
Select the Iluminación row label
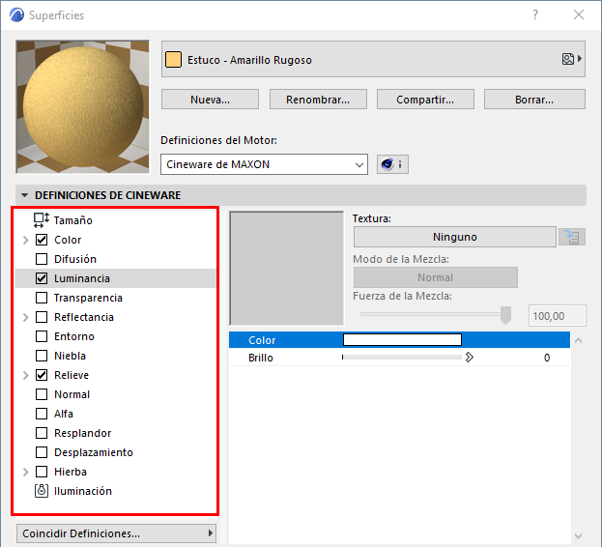[83, 491]
